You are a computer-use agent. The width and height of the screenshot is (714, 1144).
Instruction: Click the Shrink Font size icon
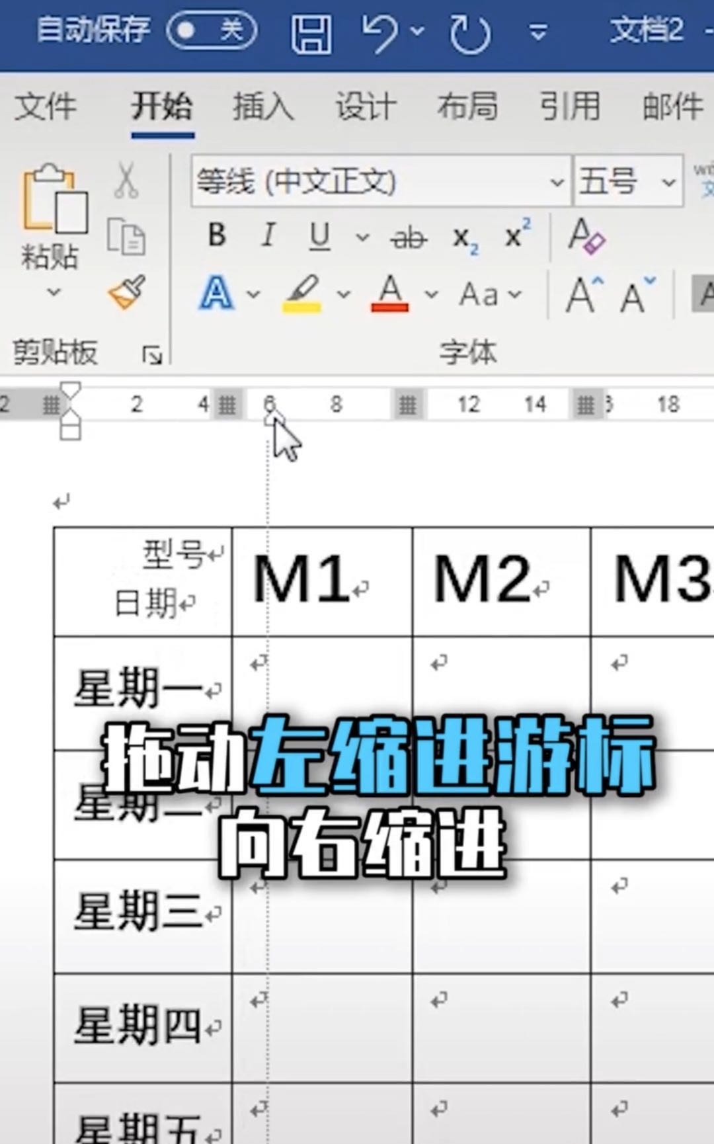tap(638, 295)
